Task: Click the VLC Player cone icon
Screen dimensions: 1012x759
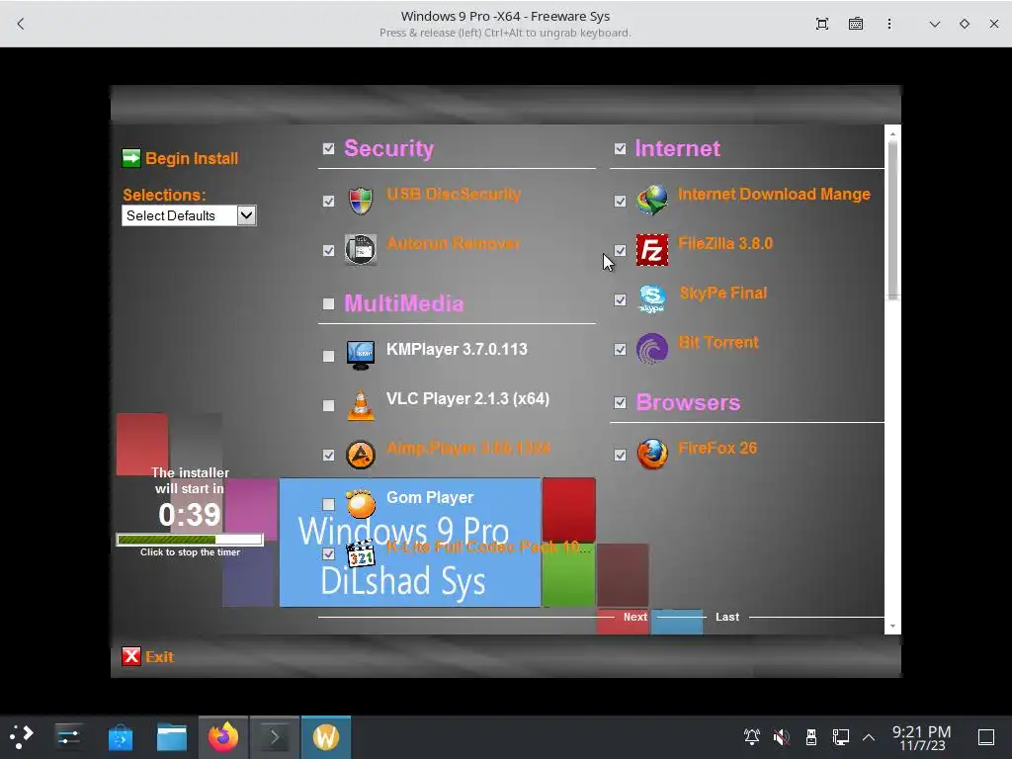Action: (361, 405)
